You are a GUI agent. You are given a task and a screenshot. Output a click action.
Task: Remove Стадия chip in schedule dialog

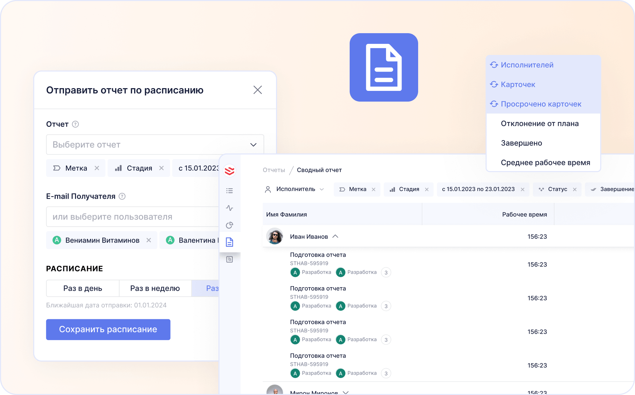tap(162, 168)
